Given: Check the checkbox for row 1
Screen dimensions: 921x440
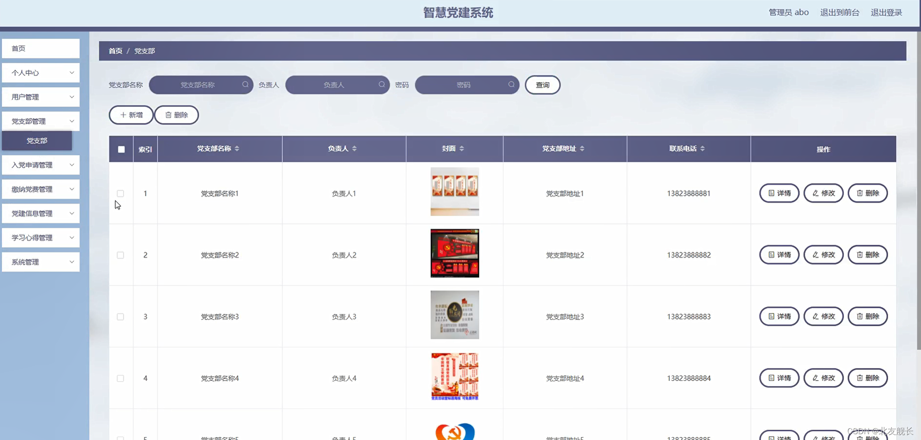Looking at the screenshot, I should pos(120,193).
